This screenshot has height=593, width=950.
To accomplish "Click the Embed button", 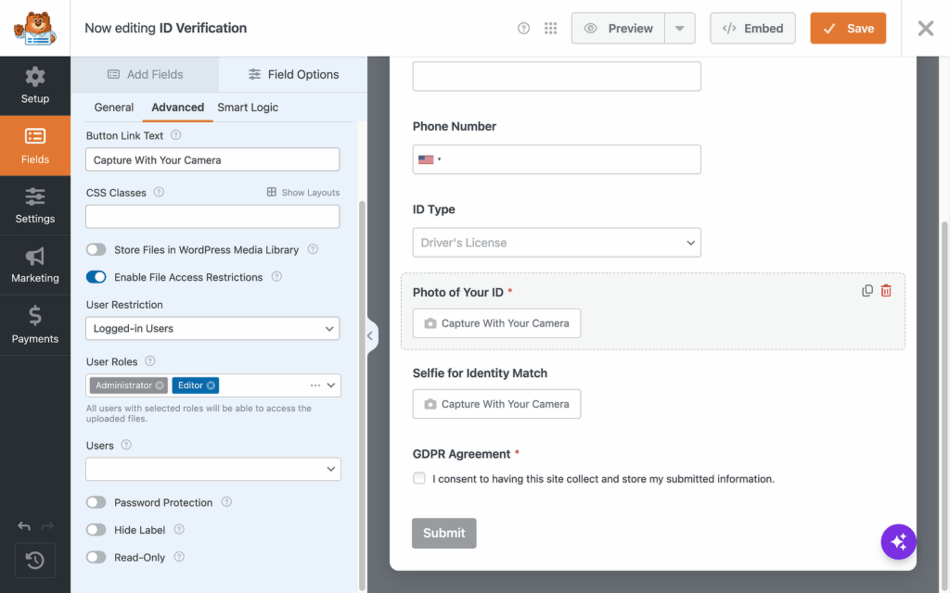I will pyautogui.click(x=752, y=29).
